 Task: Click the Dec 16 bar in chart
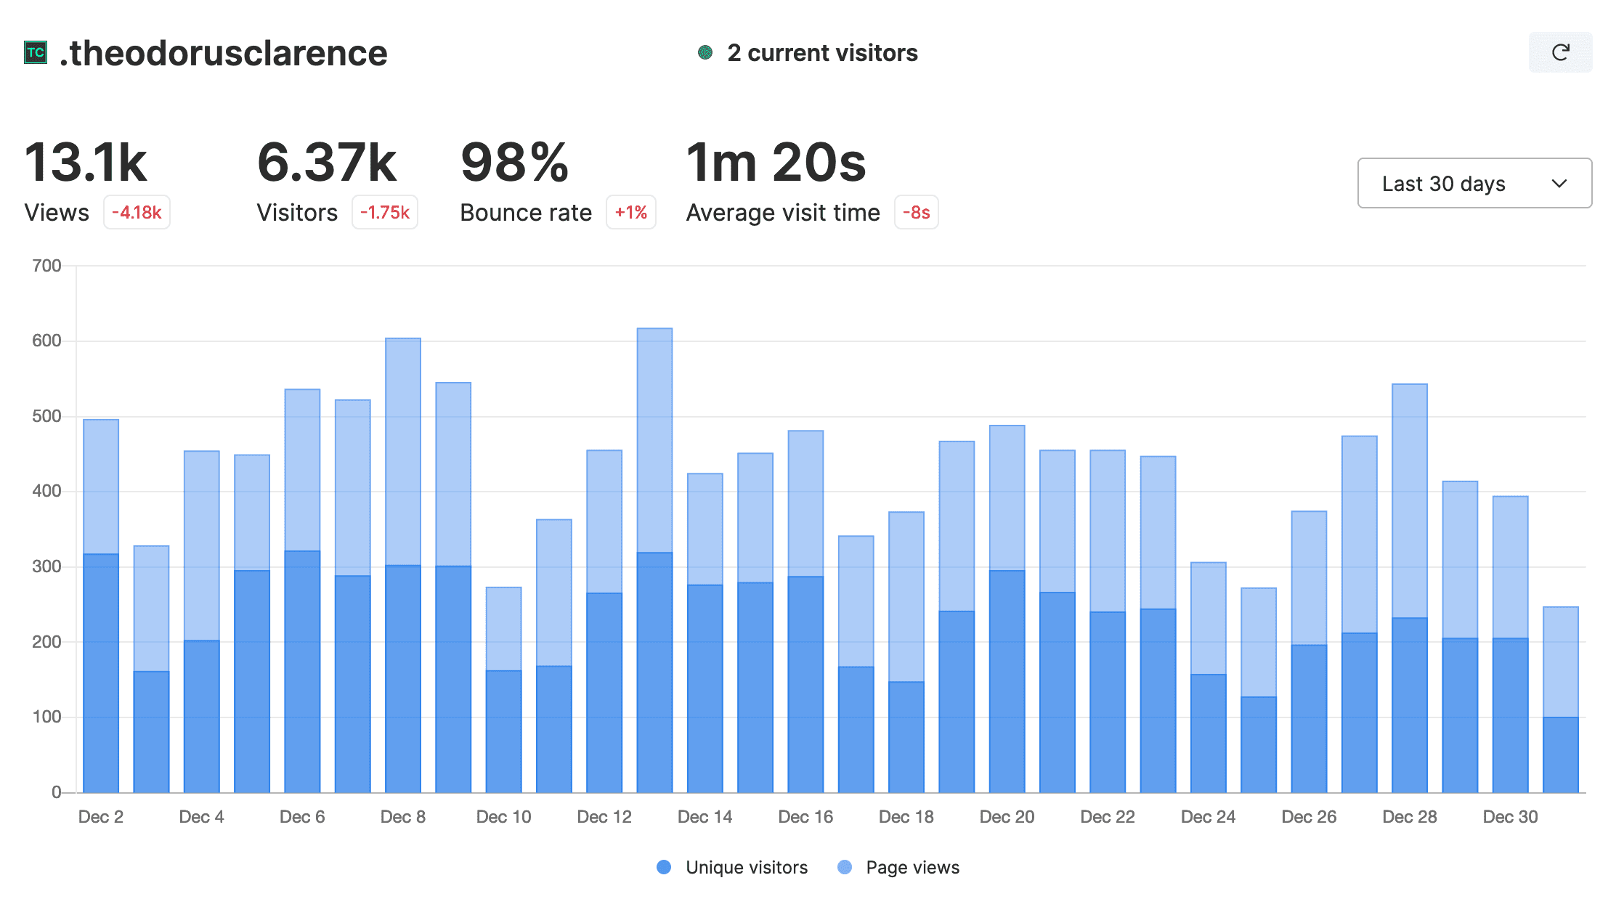tap(805, 611)
